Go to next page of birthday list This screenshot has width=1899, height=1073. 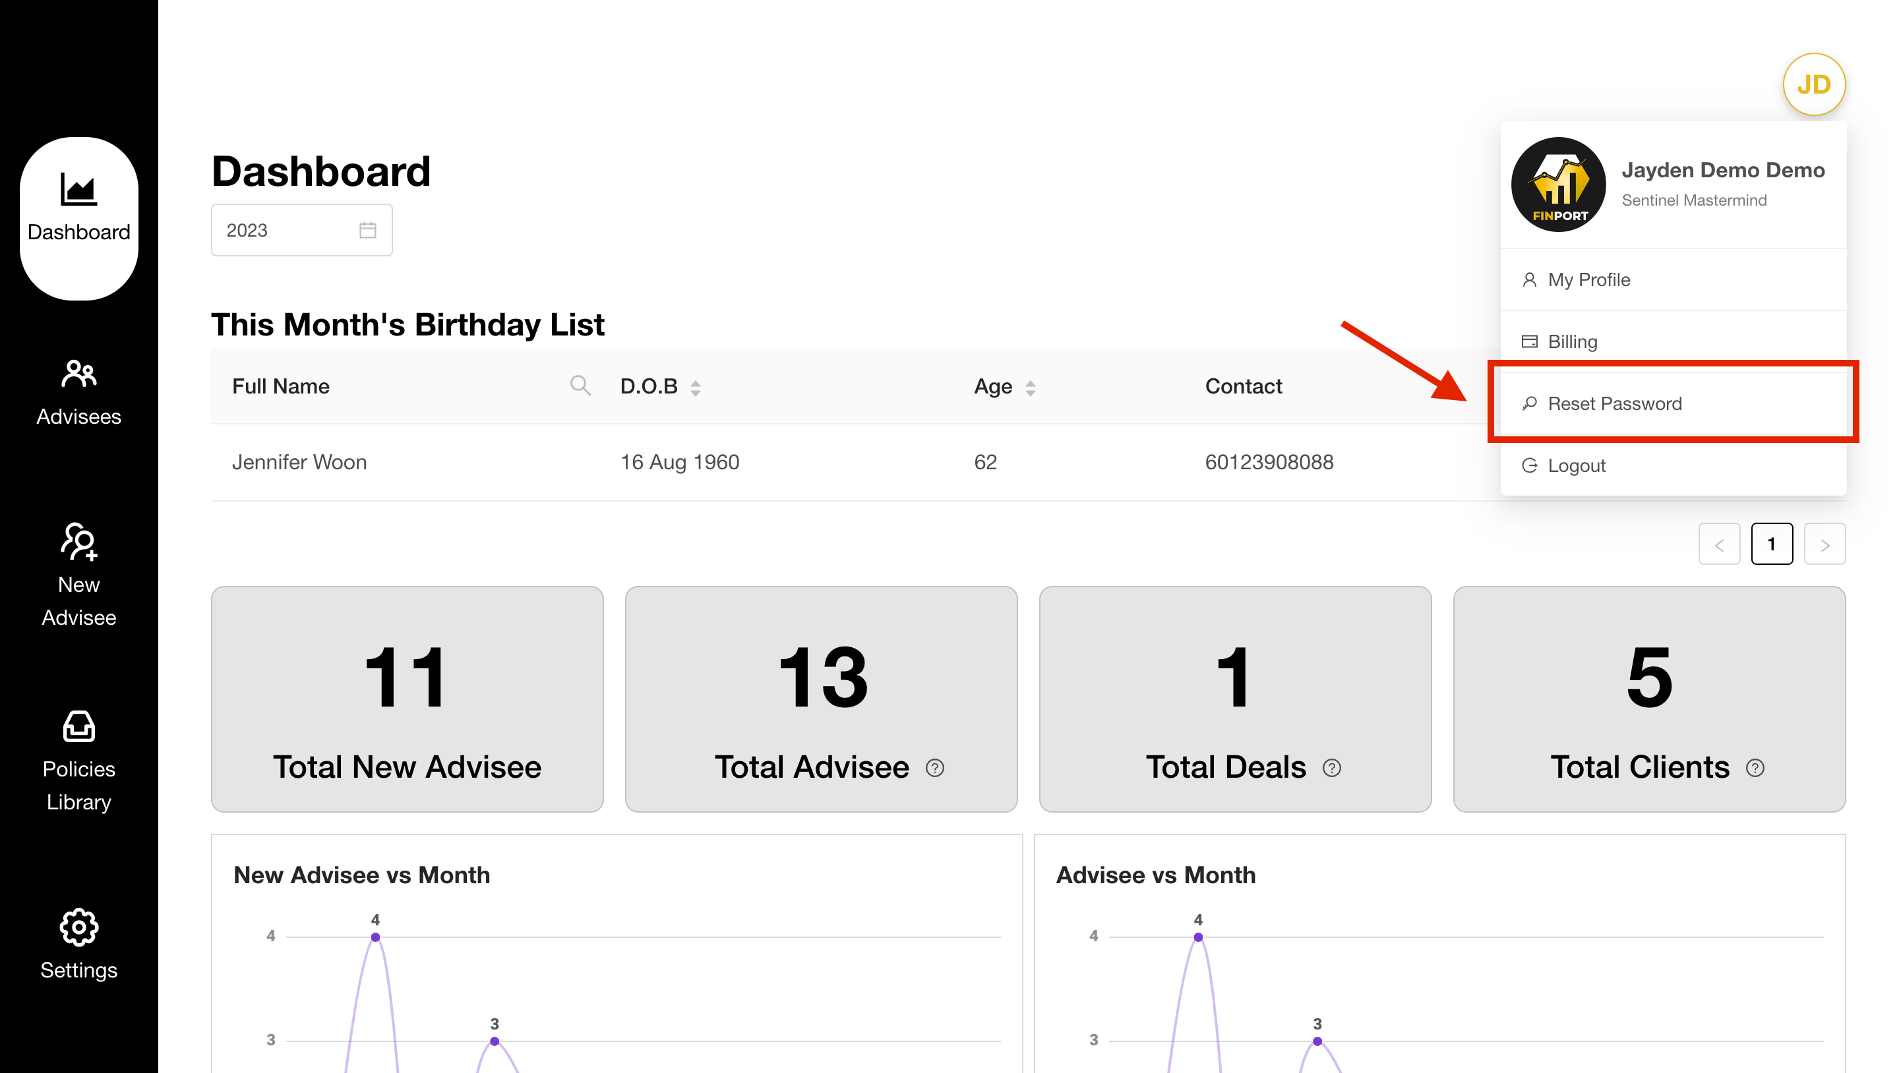tap(1824, 544)
